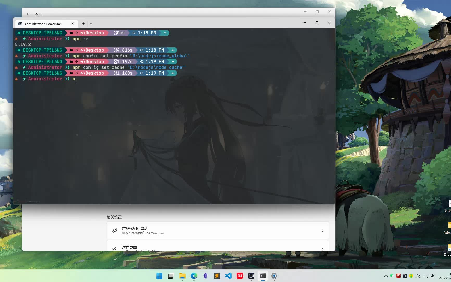Click the Windows Start button
This screenshot has width=451, height=282.
tap(159, 276)
